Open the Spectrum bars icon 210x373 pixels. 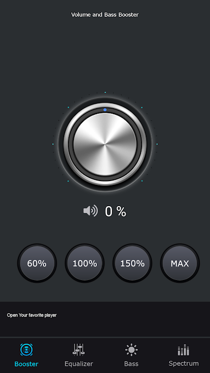click(183, 350)
